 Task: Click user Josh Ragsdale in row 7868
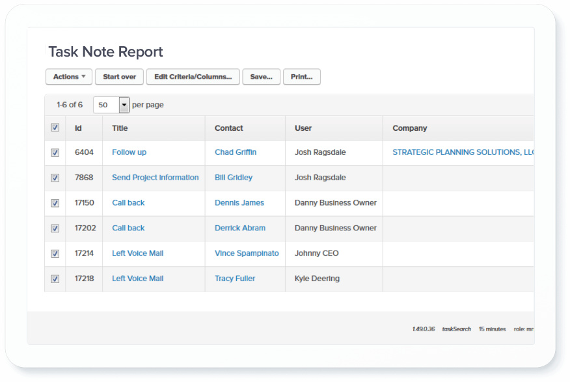320,178
